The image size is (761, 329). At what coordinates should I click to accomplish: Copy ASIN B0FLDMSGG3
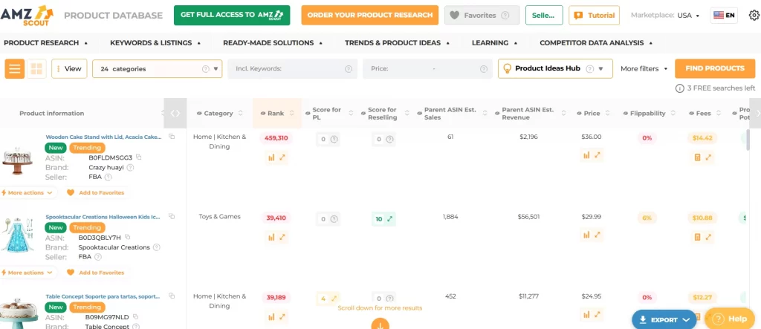point(139,157)
